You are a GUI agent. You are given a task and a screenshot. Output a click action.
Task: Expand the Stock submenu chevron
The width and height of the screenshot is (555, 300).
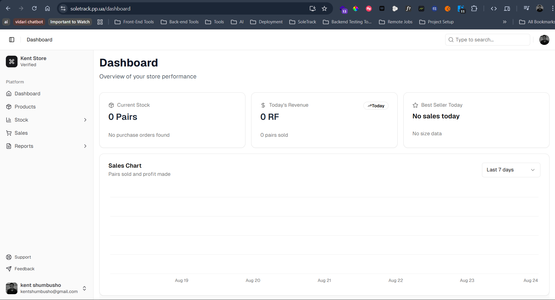point(85,120)
